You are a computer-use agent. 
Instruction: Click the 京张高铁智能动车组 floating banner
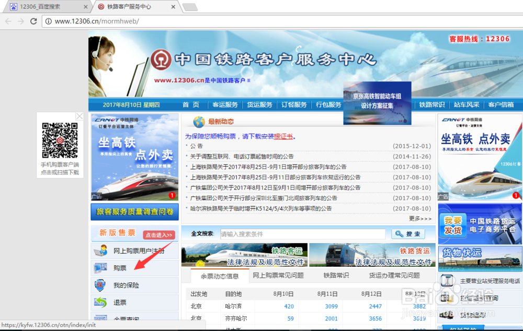(x=377, y=103)
